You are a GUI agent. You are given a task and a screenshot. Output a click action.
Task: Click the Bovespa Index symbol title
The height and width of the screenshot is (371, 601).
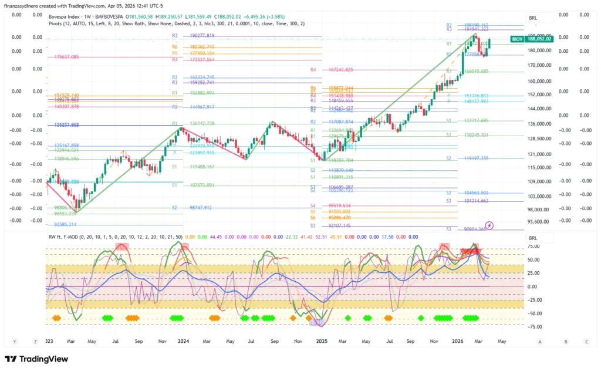(67, 16)
